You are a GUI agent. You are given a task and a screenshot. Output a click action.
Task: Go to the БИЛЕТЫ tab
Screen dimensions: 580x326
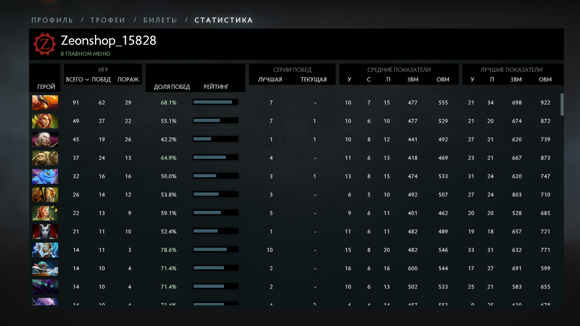point(160,20)
